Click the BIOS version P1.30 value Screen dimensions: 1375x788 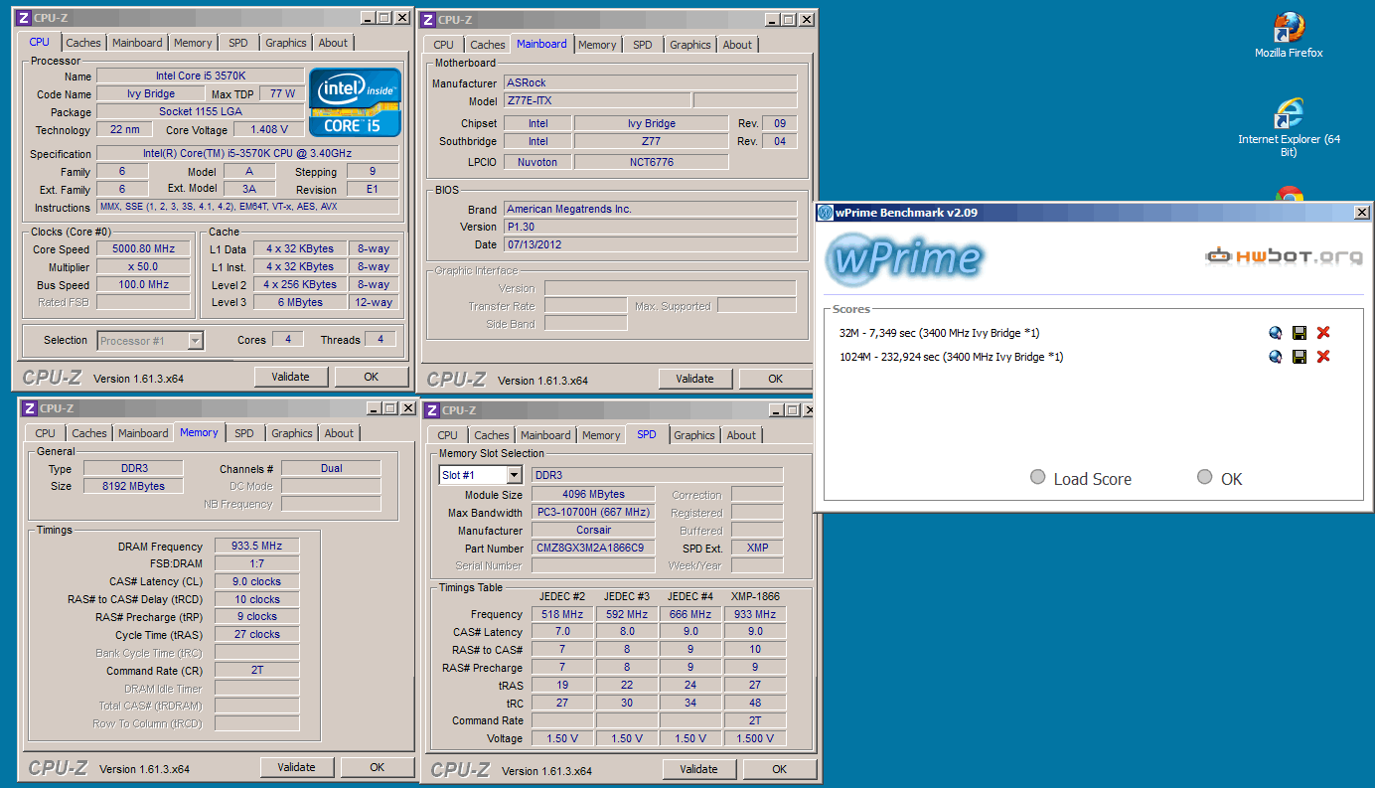(650, 227)
